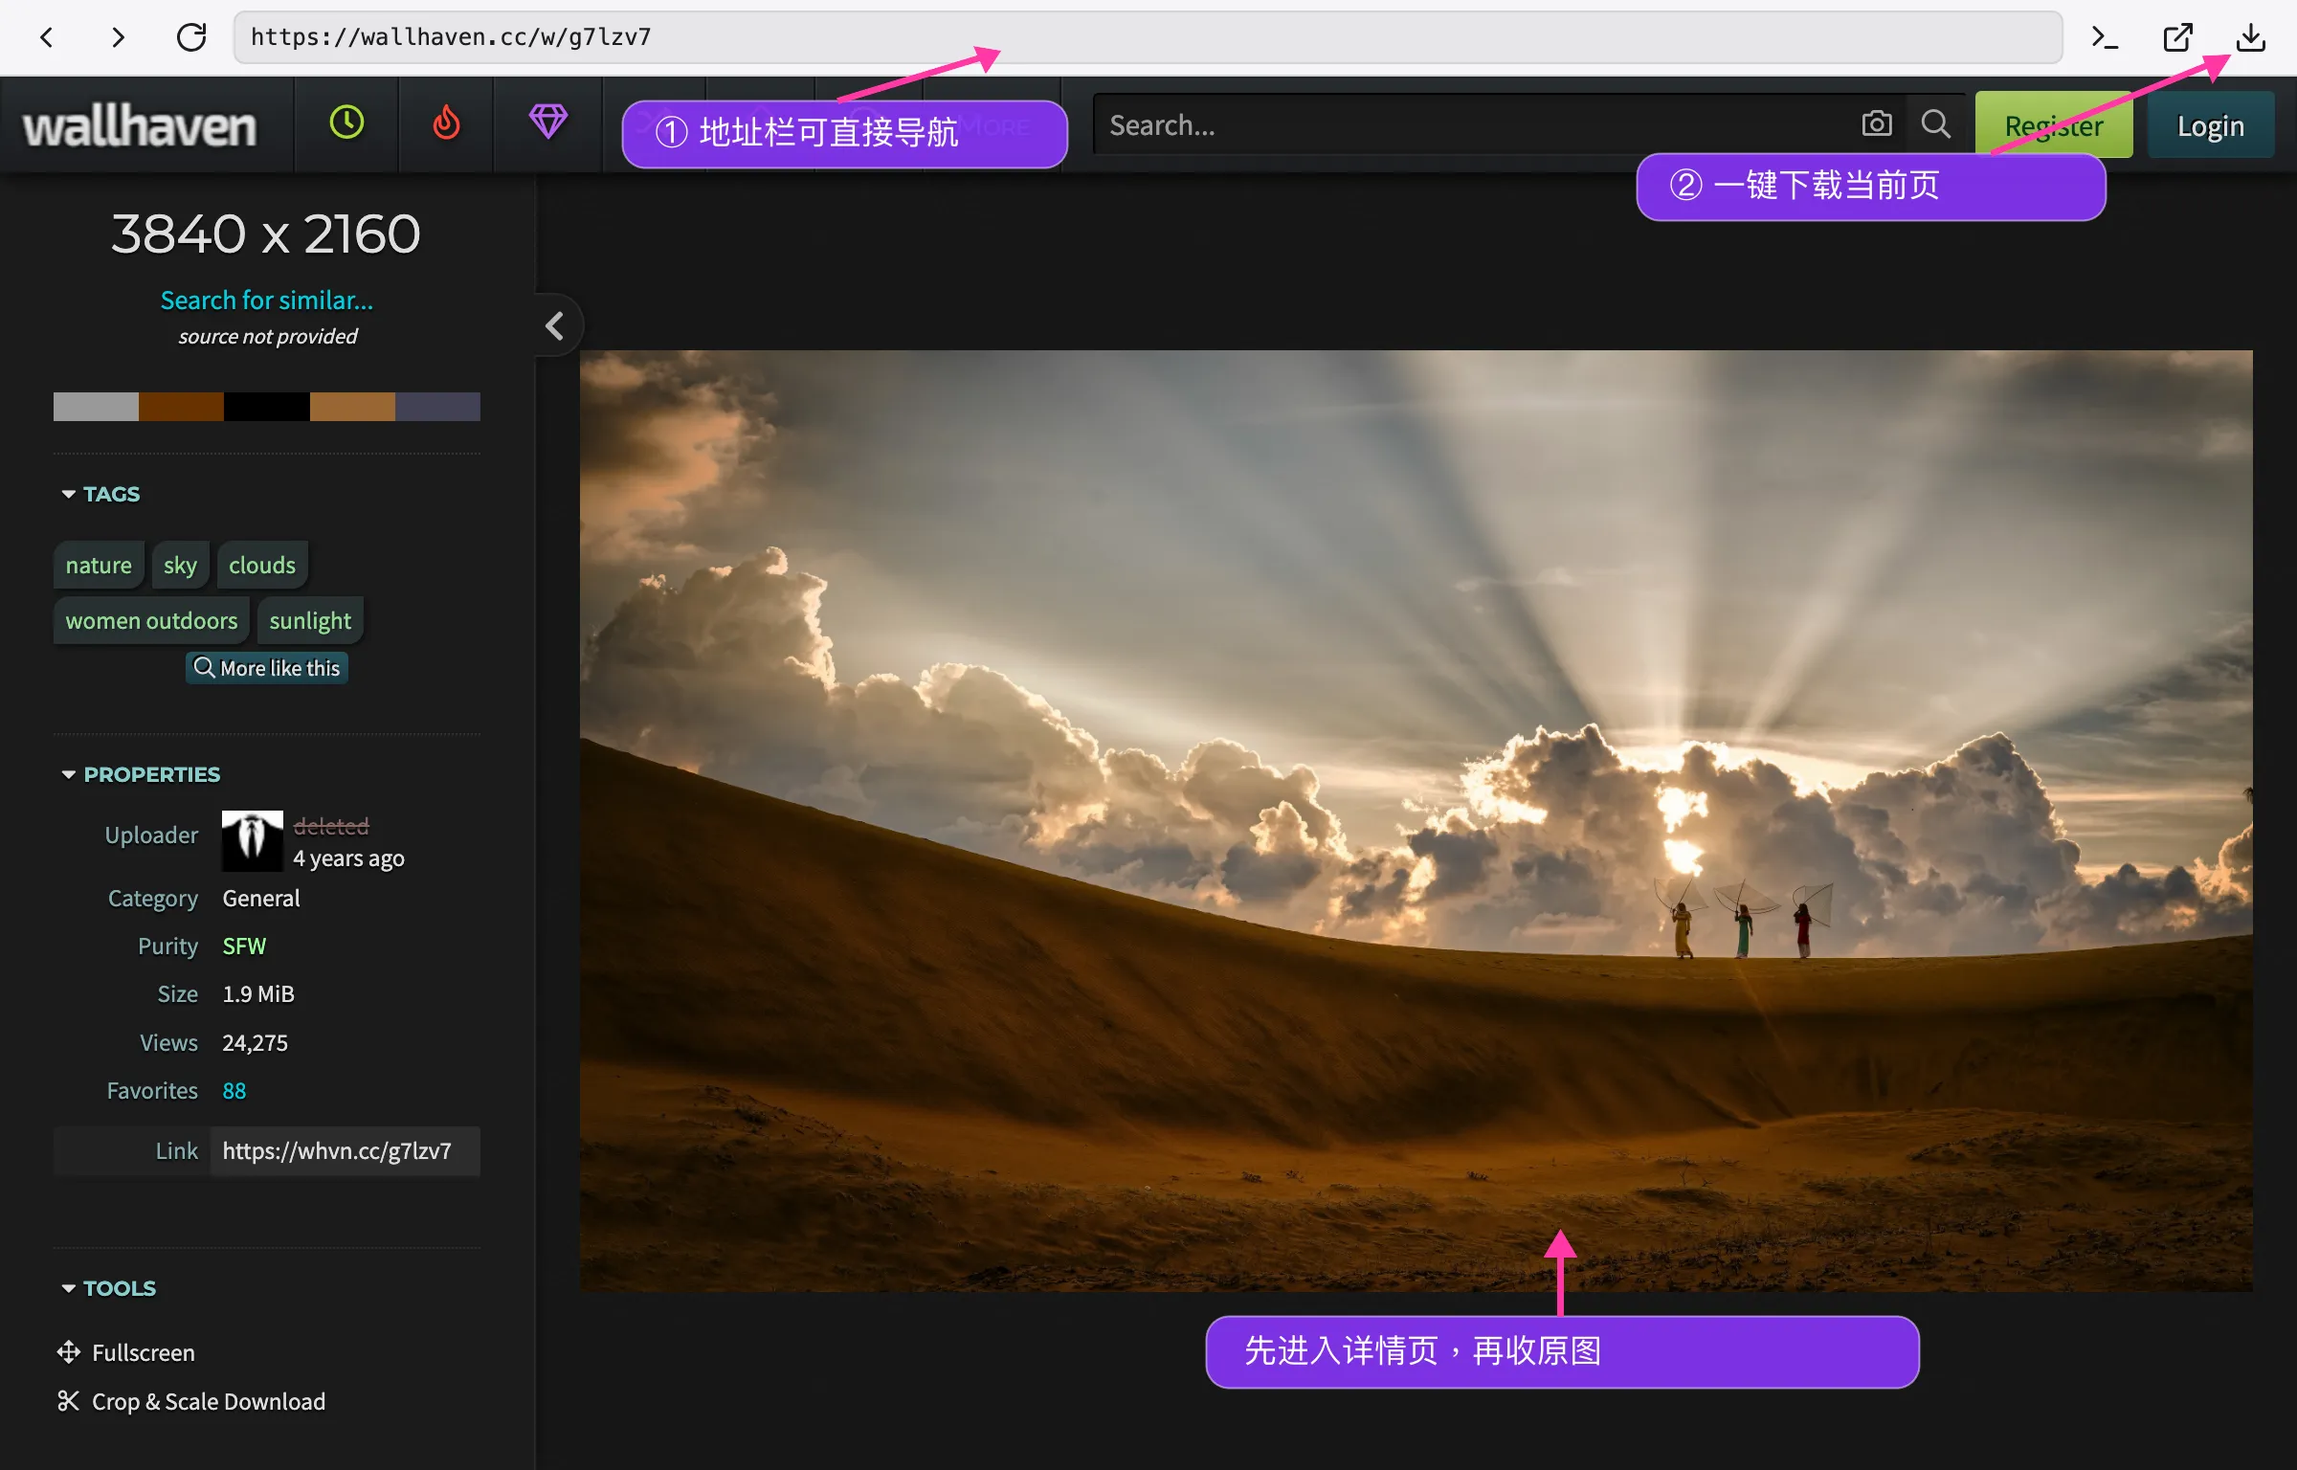Open the terminal console icon
This screenshot has width=2297, height=1470.
[x=2104, y=37]
